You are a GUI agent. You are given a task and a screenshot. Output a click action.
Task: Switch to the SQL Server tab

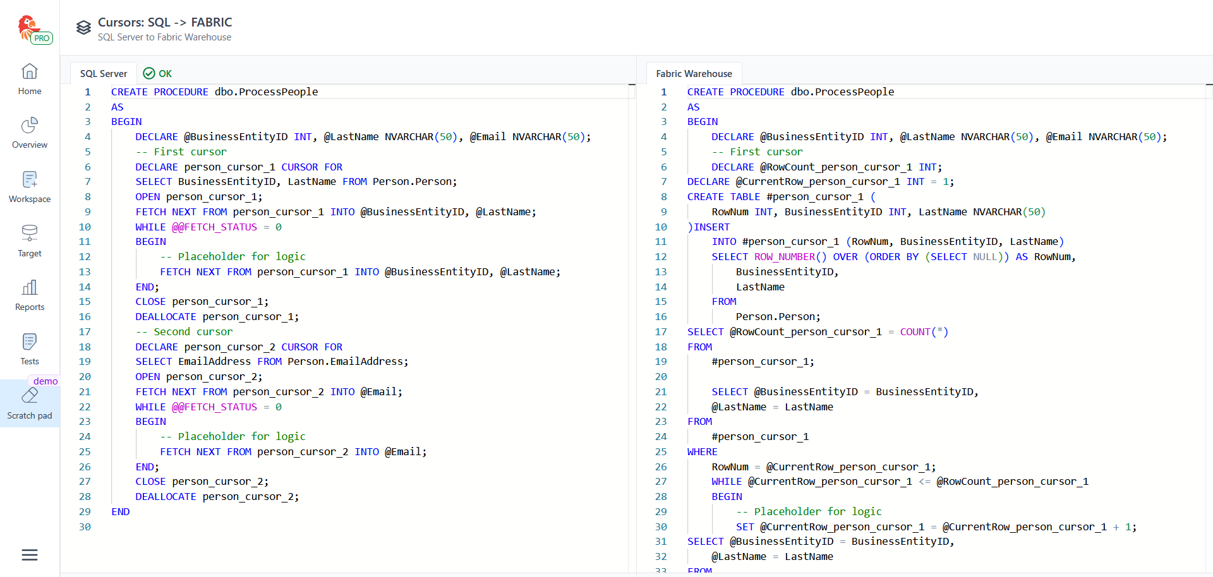(104, 74)
